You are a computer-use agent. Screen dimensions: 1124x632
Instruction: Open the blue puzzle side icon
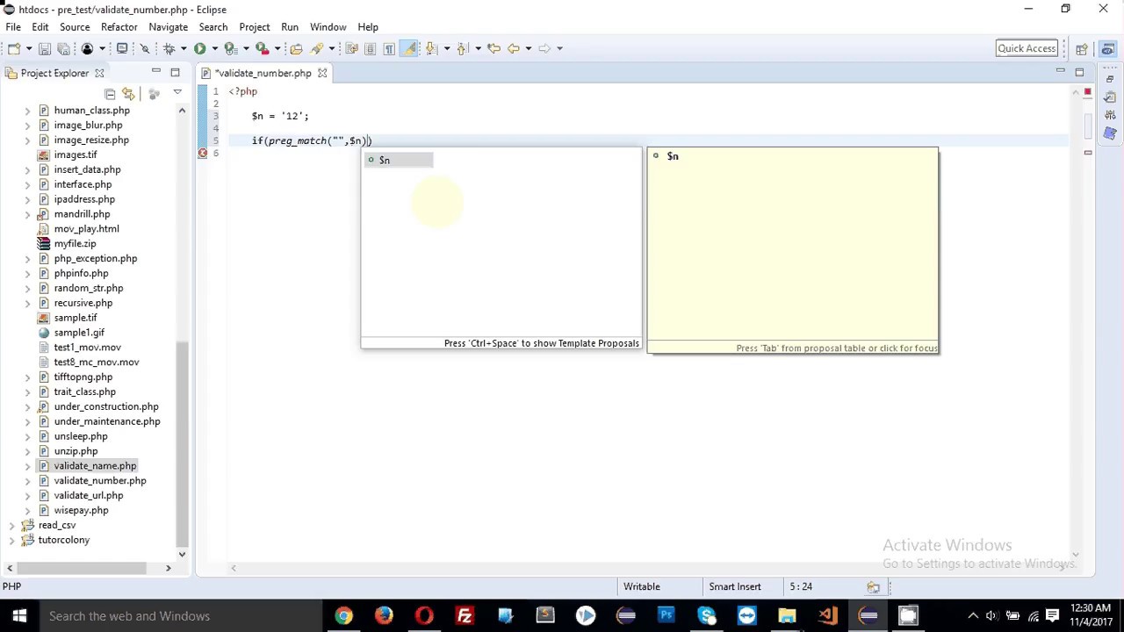click(1110, 133)
